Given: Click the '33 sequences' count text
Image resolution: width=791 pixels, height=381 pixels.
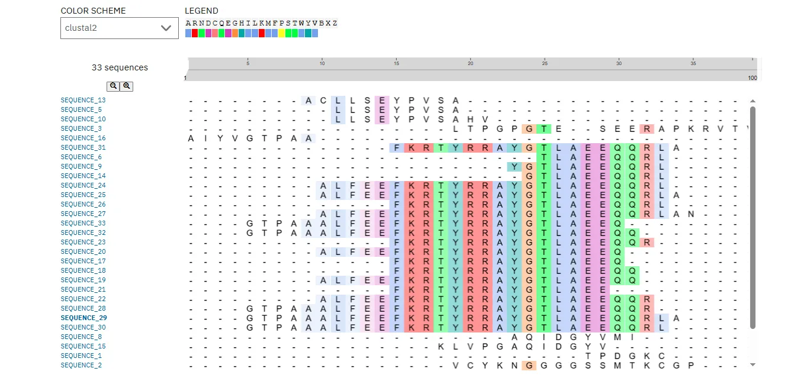Looking at the screenshot, I should coord(120,67).
